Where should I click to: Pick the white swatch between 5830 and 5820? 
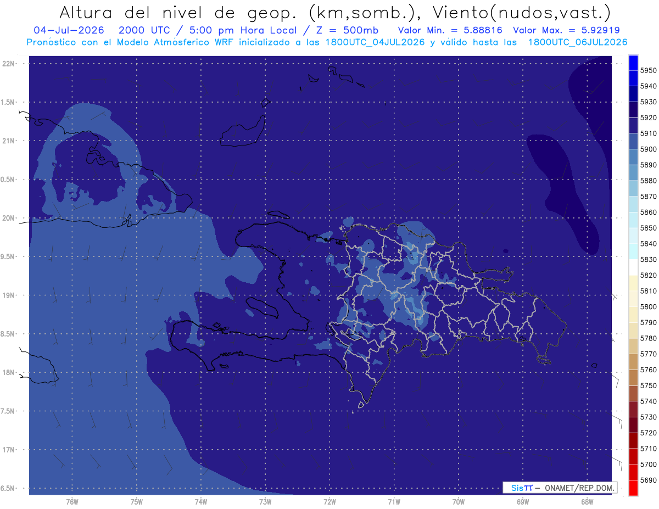(x=633, y=267)
